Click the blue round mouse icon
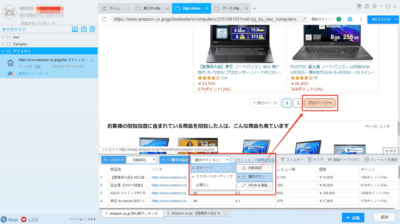 point(350,19)
